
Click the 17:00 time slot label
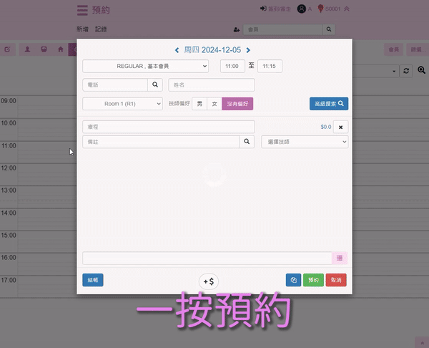point(9,280)
